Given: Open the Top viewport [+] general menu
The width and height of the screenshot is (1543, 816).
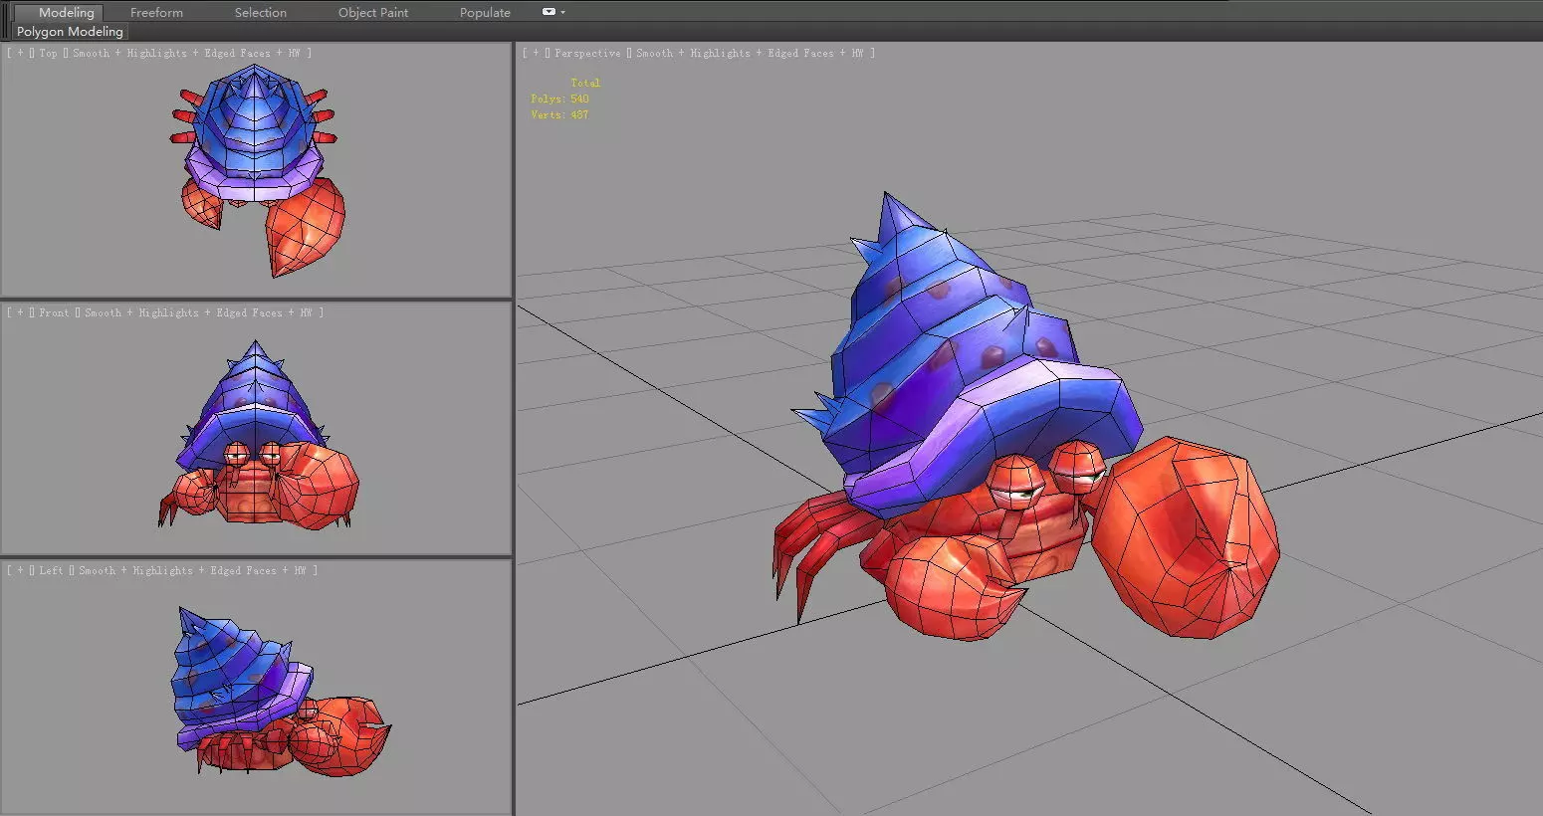Looking at the screenshot, I should click(19, 53).
